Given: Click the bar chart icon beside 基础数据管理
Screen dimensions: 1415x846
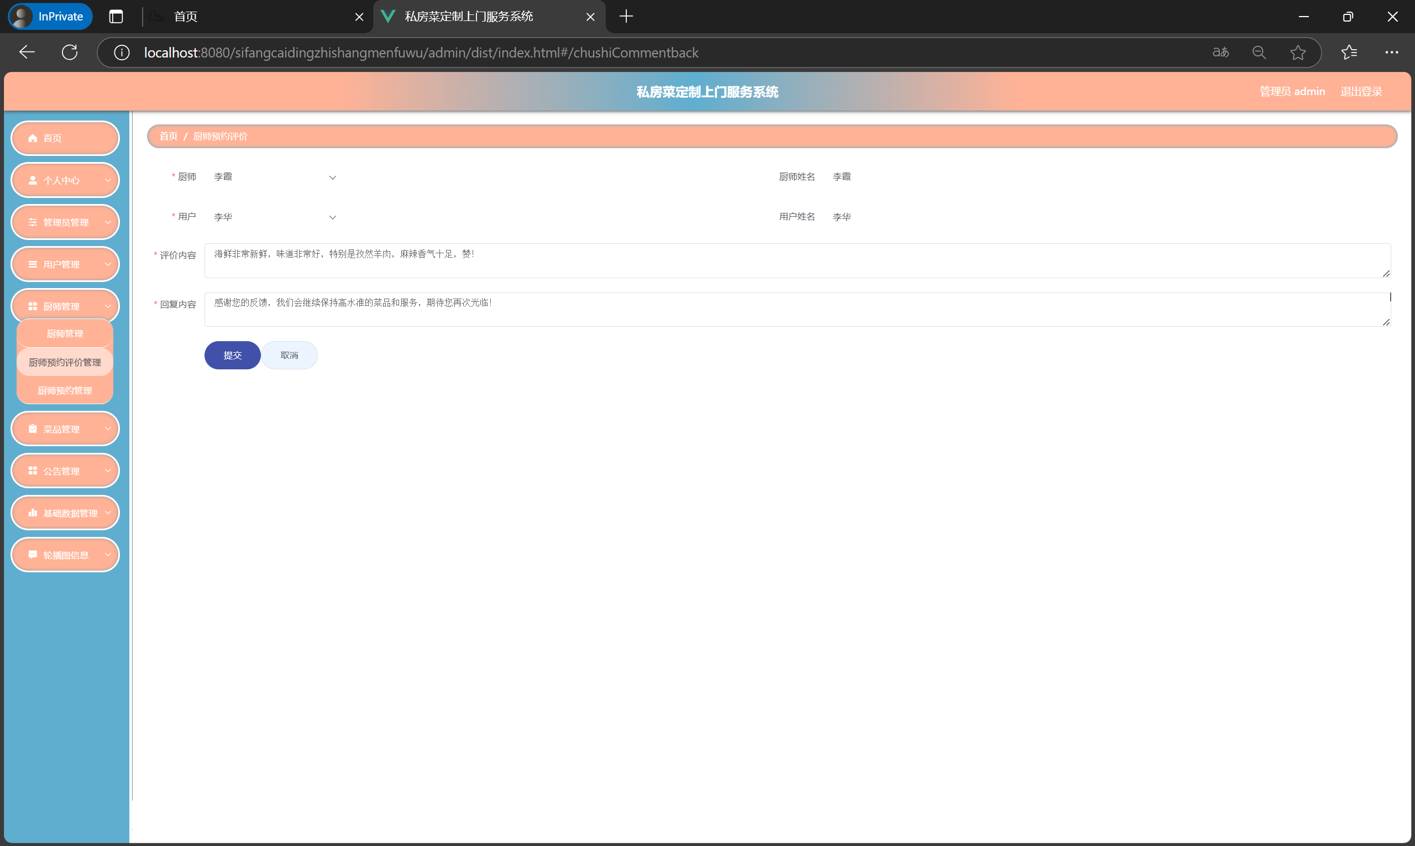Looking at the screenshot, I should 33,513.
